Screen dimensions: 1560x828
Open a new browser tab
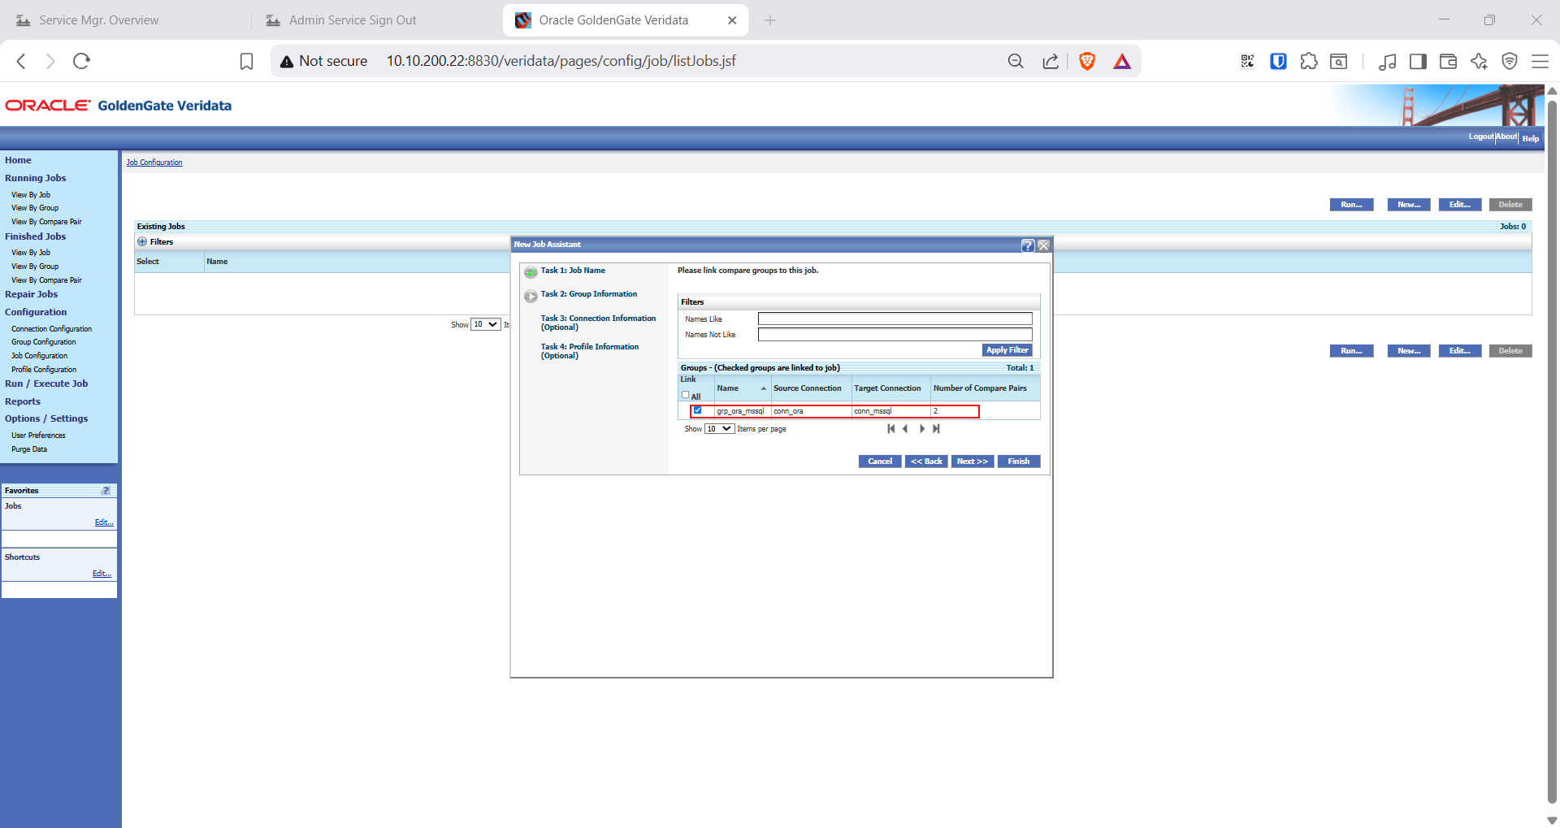[x=770, y=20]
